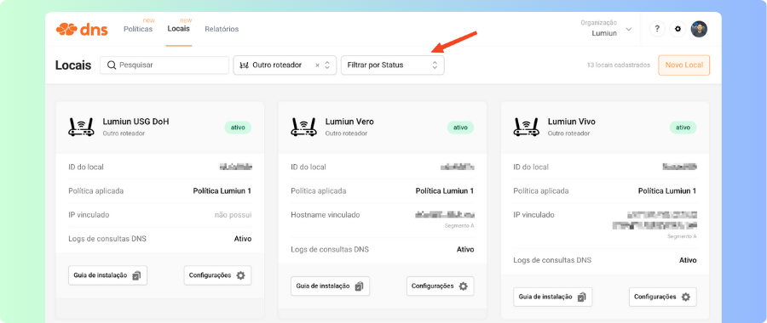Open Guia de instalação for Lumiun Vivo
Screen dimensions: 767x323
[x=553, y=297]
